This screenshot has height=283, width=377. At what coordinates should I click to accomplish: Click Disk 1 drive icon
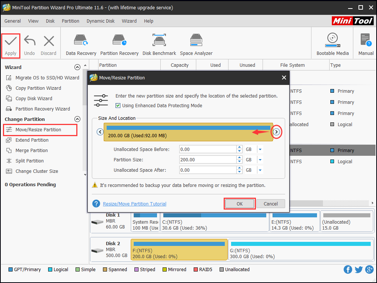97,222
